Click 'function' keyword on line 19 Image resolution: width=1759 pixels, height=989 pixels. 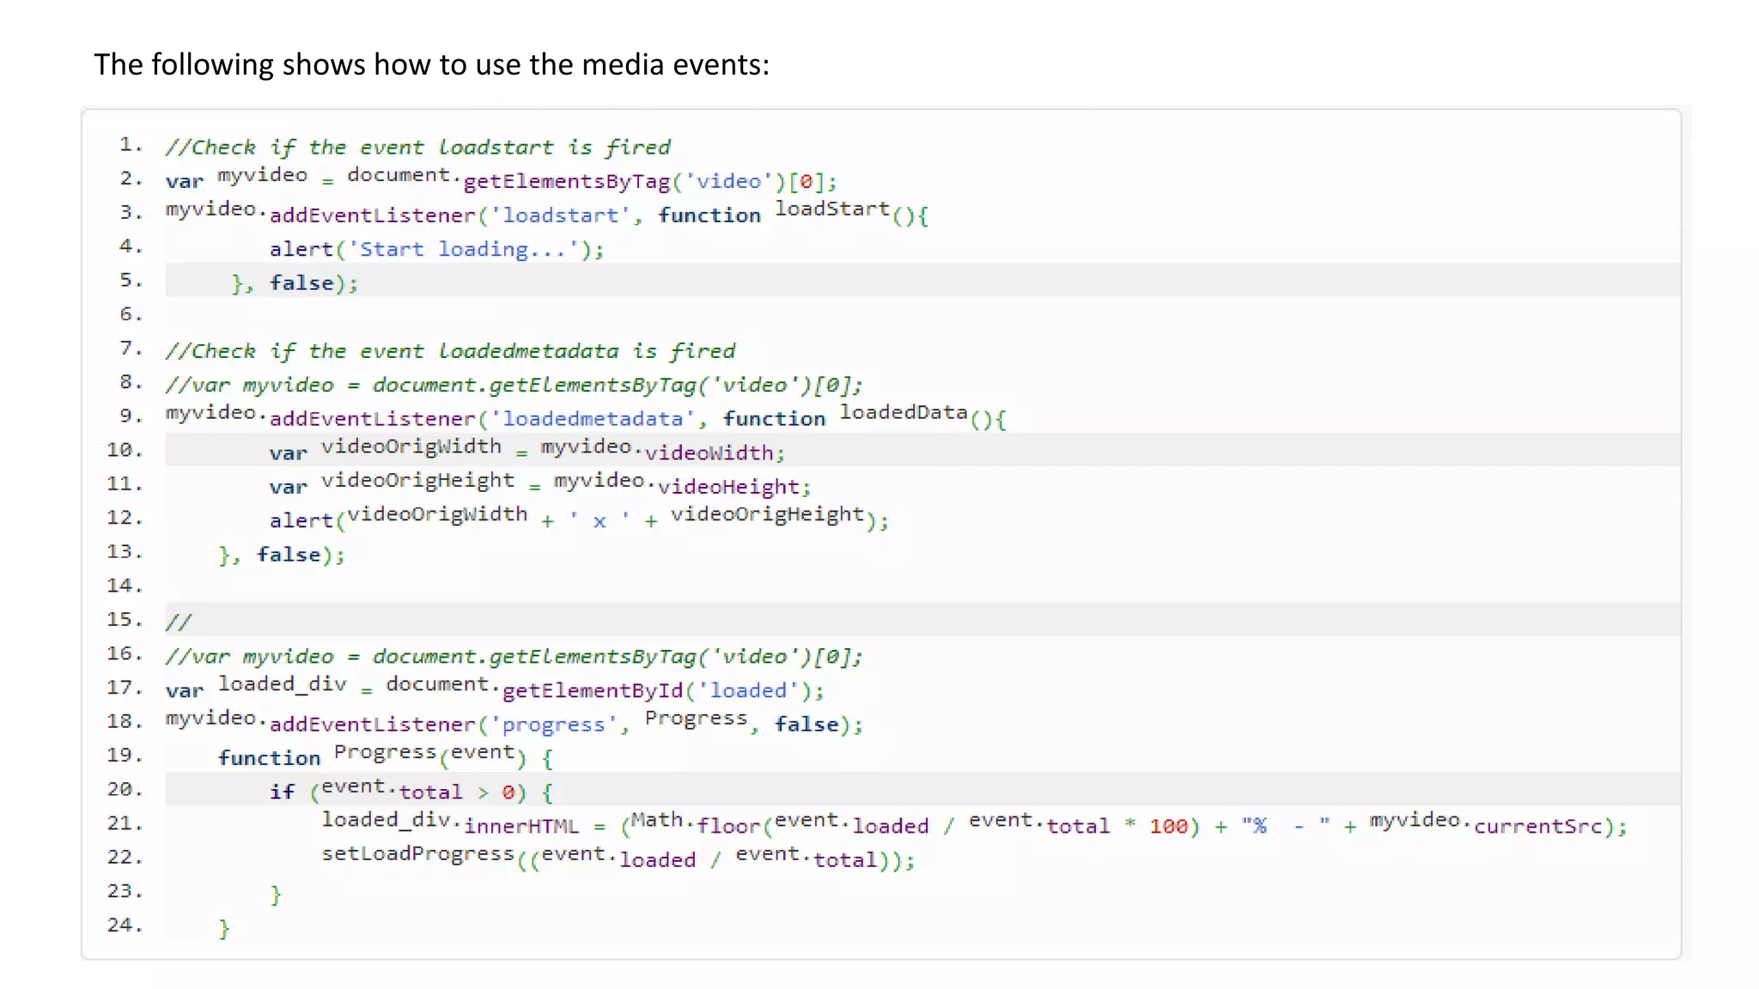point(269,759)
